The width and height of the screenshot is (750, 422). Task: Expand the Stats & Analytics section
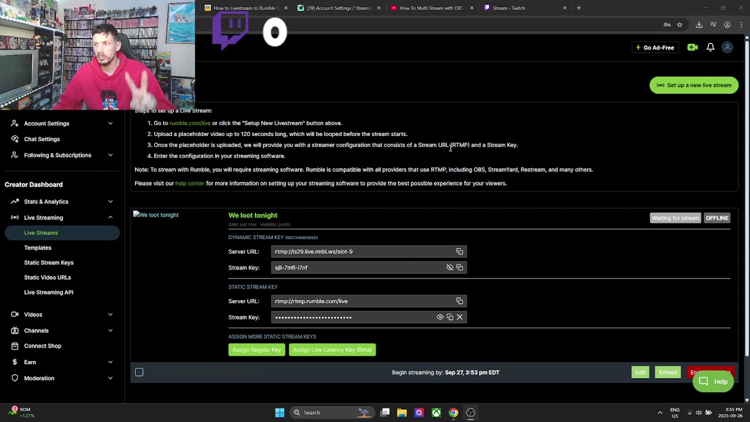(62, 202)
